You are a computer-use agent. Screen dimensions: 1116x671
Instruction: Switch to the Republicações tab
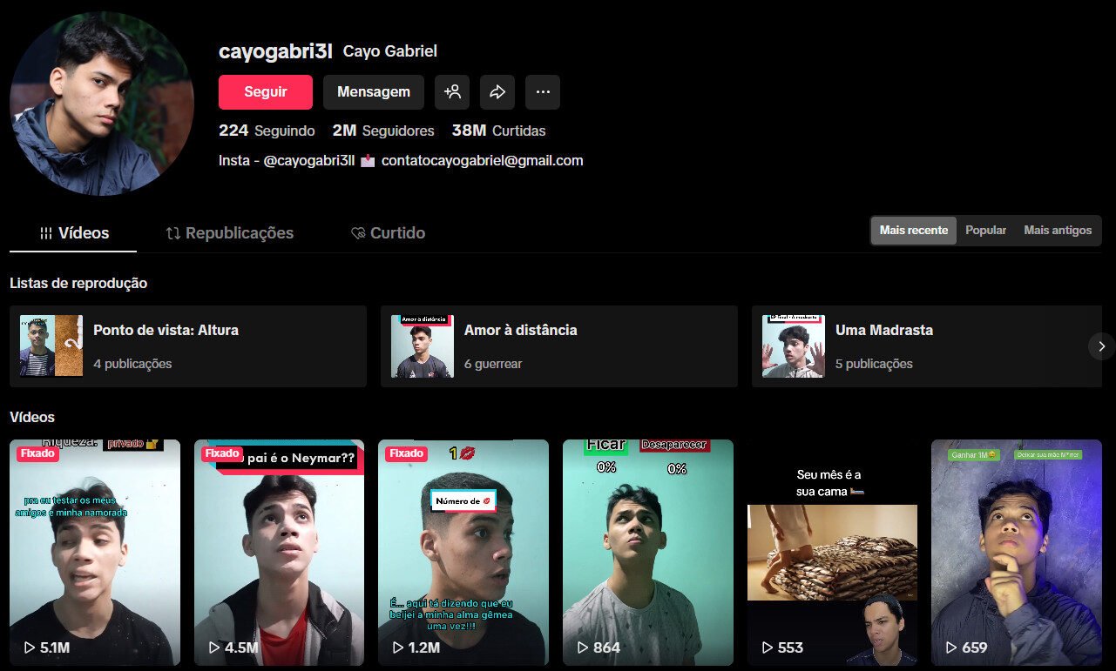[229, 232]
